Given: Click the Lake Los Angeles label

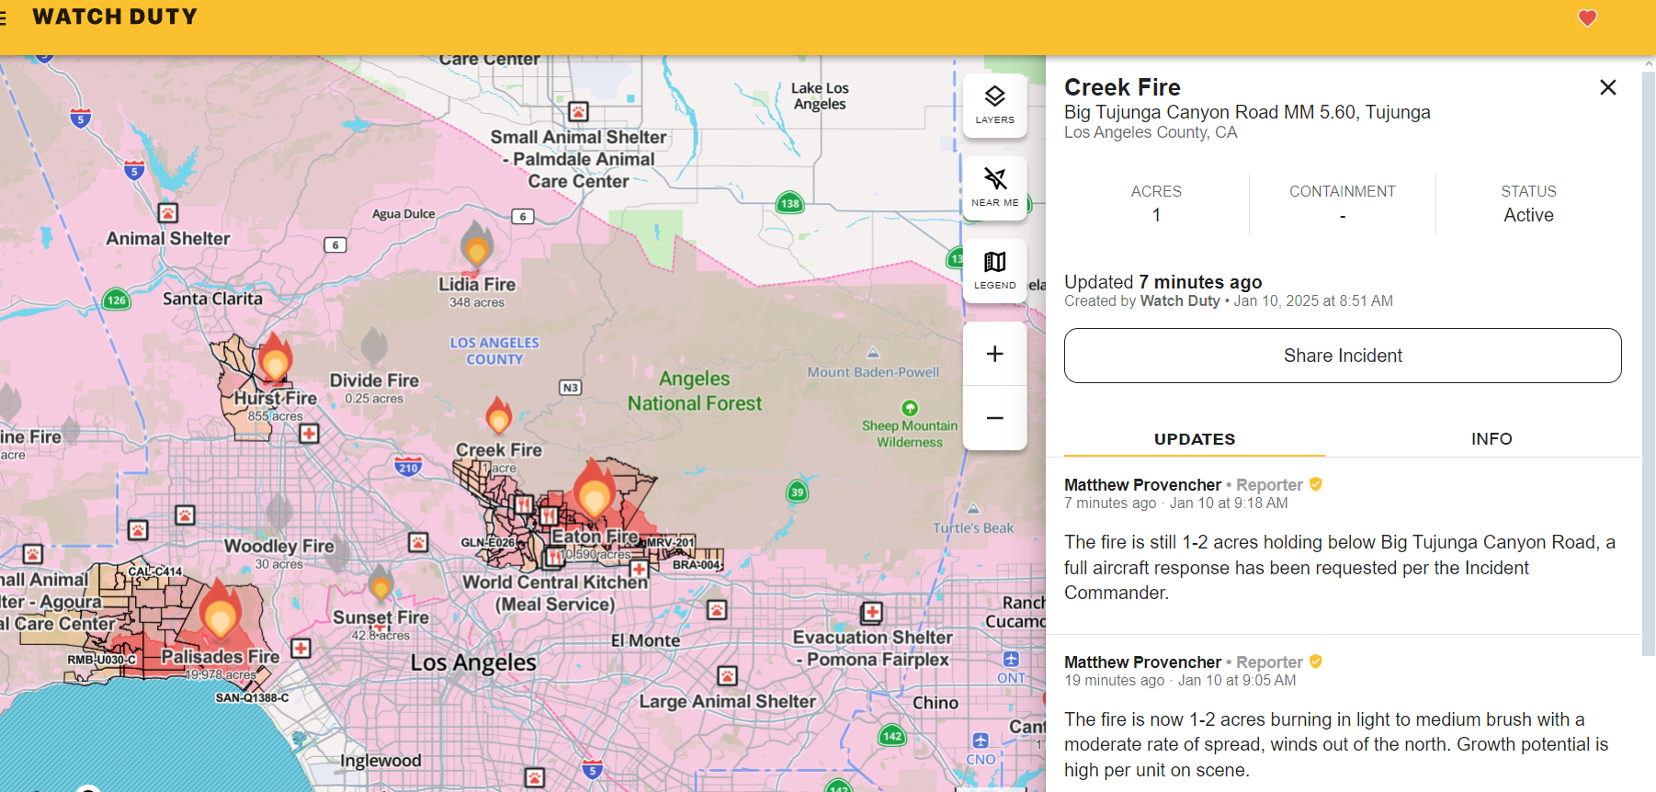Looking at the screenshot, I should (x=820, y=96).
